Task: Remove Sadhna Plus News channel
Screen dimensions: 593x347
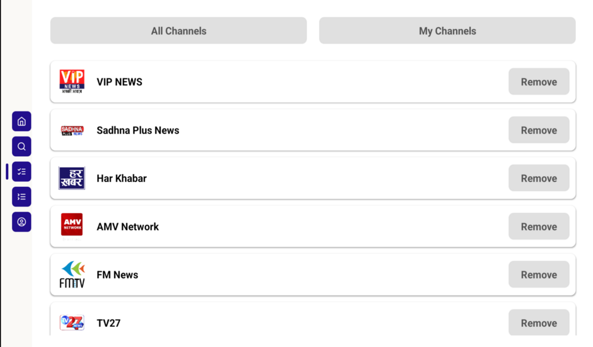Action: 539,130
